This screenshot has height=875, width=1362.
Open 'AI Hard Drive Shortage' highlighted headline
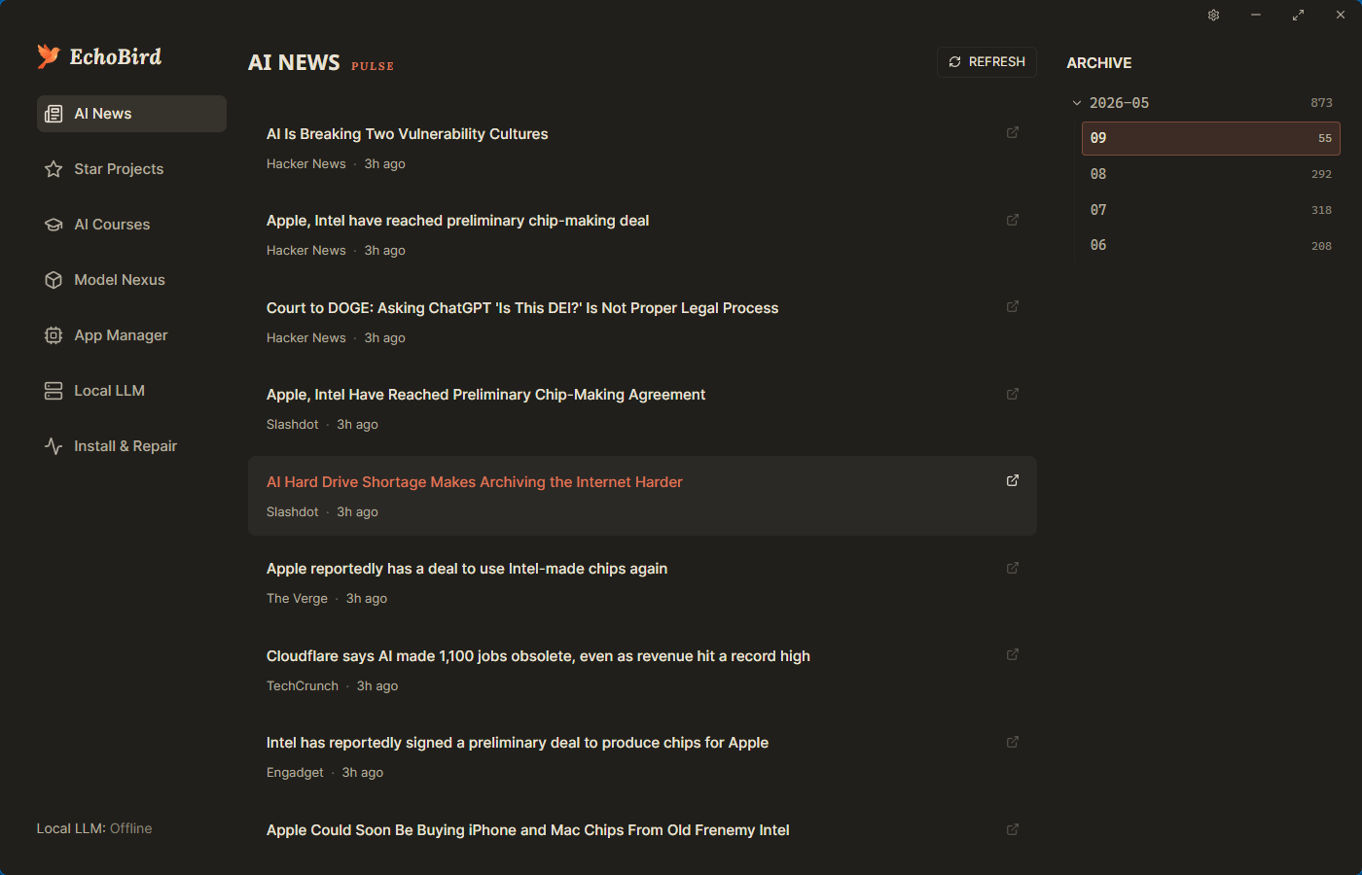[475, 482]
